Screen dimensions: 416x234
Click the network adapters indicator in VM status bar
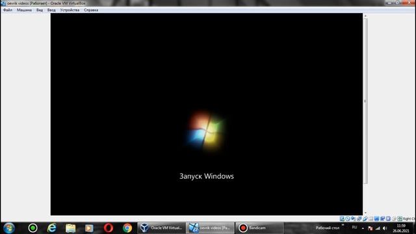[359, 218]
